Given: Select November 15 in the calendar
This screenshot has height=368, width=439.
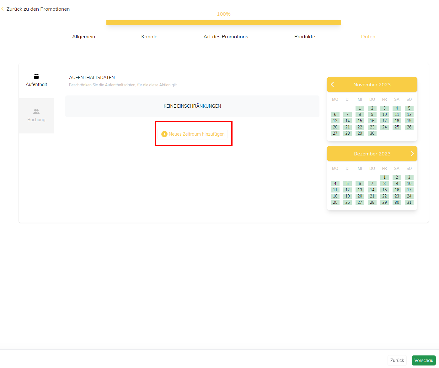Looking at the screenshot, I should coord(360,121).
